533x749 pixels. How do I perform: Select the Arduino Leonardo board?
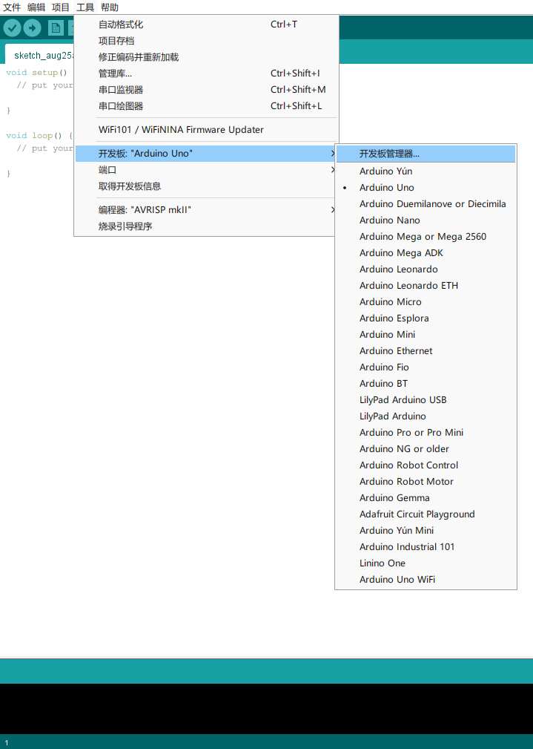click(x=426, y=269)
